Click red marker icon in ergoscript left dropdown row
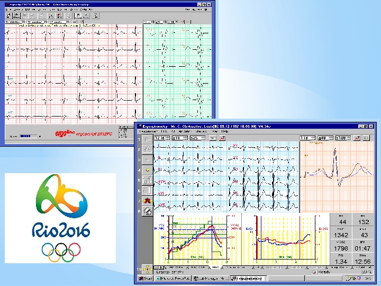 (81, 22)
